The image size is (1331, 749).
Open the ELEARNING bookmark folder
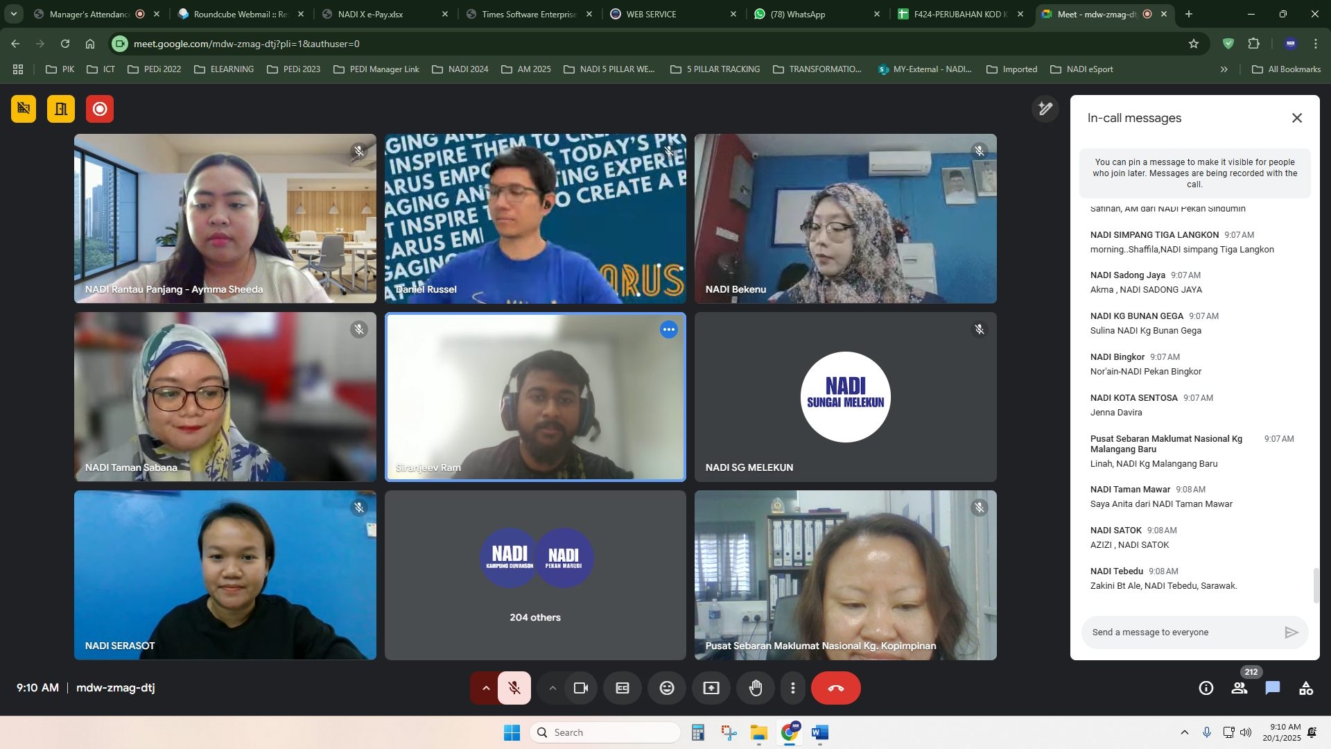point(224,69)
